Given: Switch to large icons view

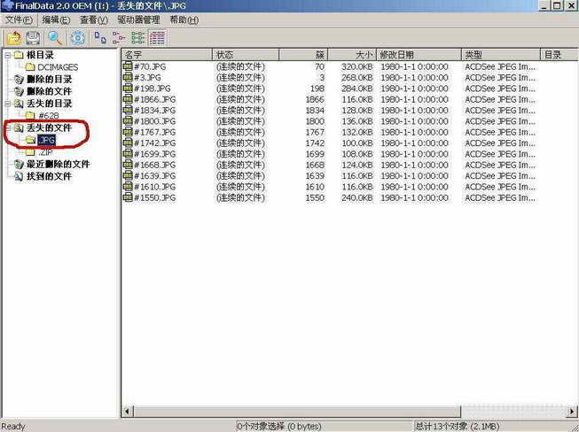Looking at the screenshot, I should click(100, 38).
